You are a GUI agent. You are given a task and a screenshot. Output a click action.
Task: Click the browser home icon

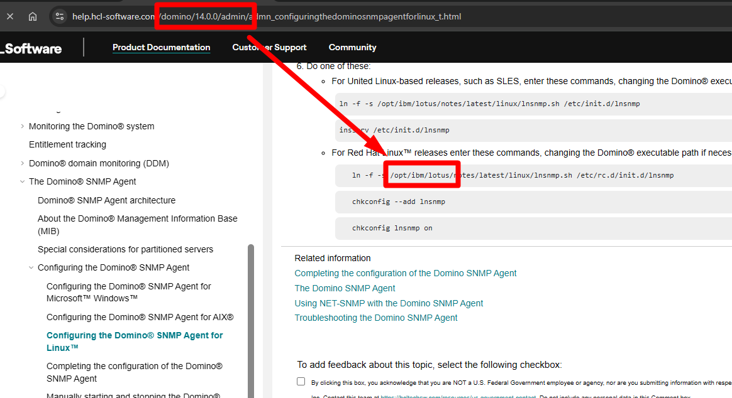point(33,16)
